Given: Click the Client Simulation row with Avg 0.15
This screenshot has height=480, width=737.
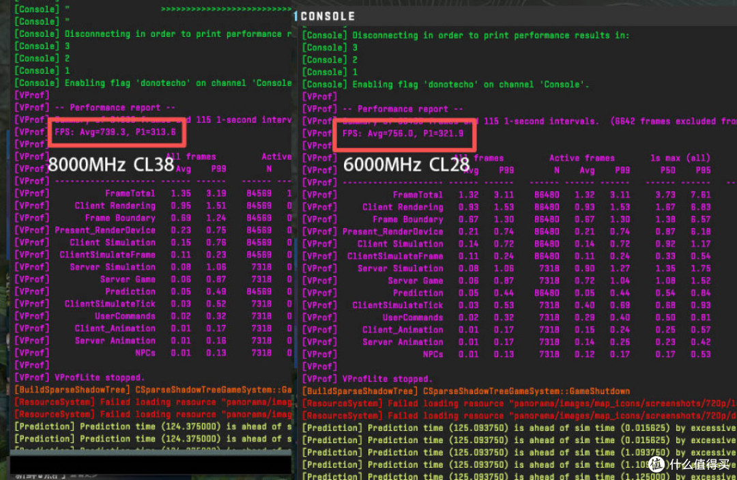Looking at the screenshot, I should 154,242.
